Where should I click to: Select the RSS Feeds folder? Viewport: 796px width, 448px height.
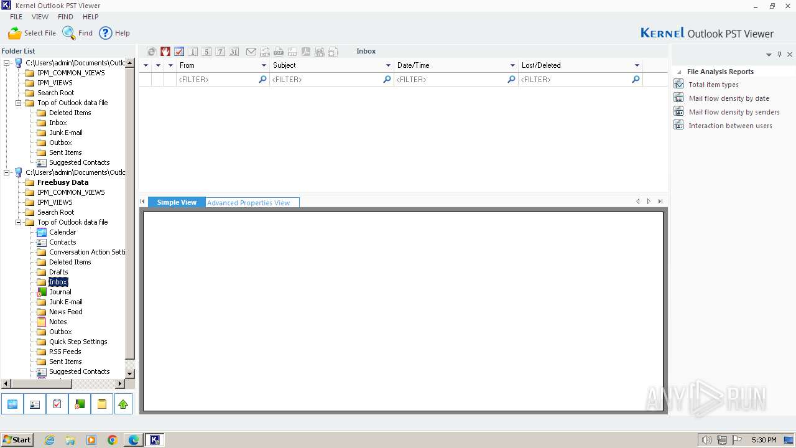point(65,352)
